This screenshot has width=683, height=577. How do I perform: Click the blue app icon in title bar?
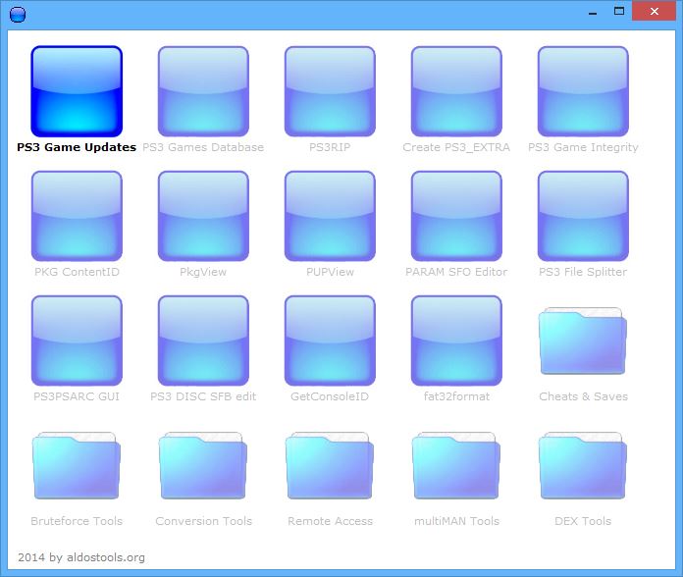[18, 15]
